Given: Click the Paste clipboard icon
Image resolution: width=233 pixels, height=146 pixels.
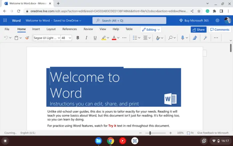Looking at the screenshot, I should (16, 38).
